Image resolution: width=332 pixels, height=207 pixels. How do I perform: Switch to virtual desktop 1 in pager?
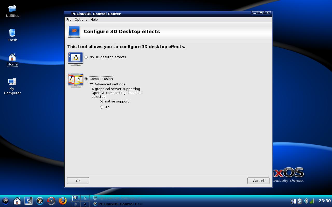click(75, 198)
